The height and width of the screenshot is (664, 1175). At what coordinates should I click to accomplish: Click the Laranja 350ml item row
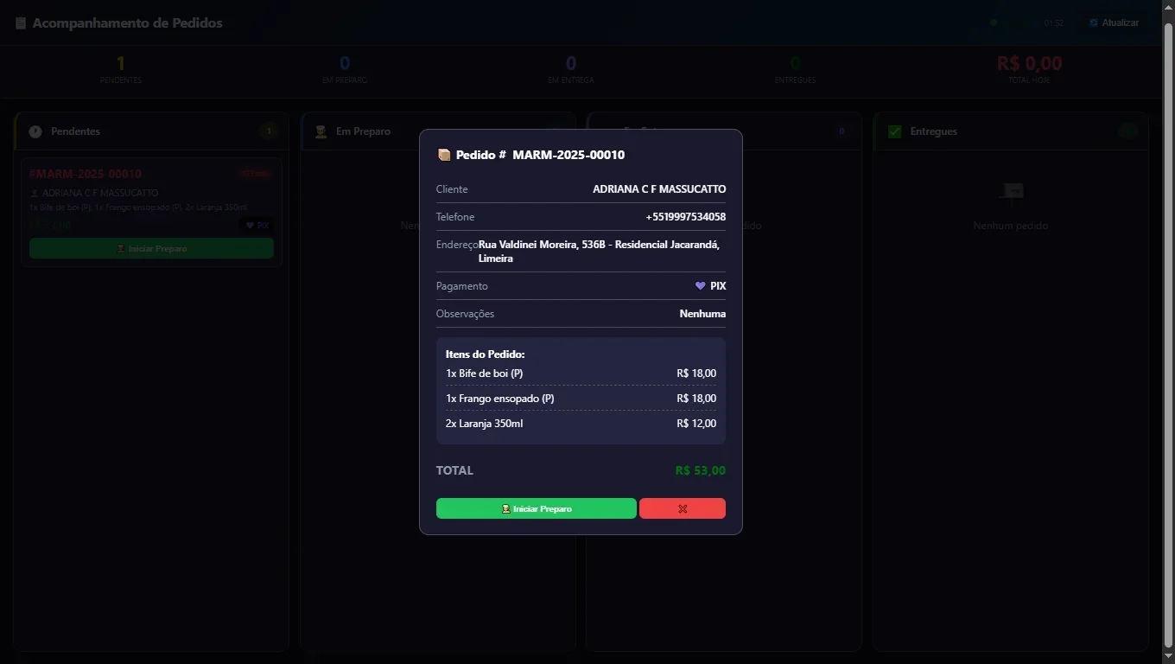pyautogui.click(x=581, y=424)
